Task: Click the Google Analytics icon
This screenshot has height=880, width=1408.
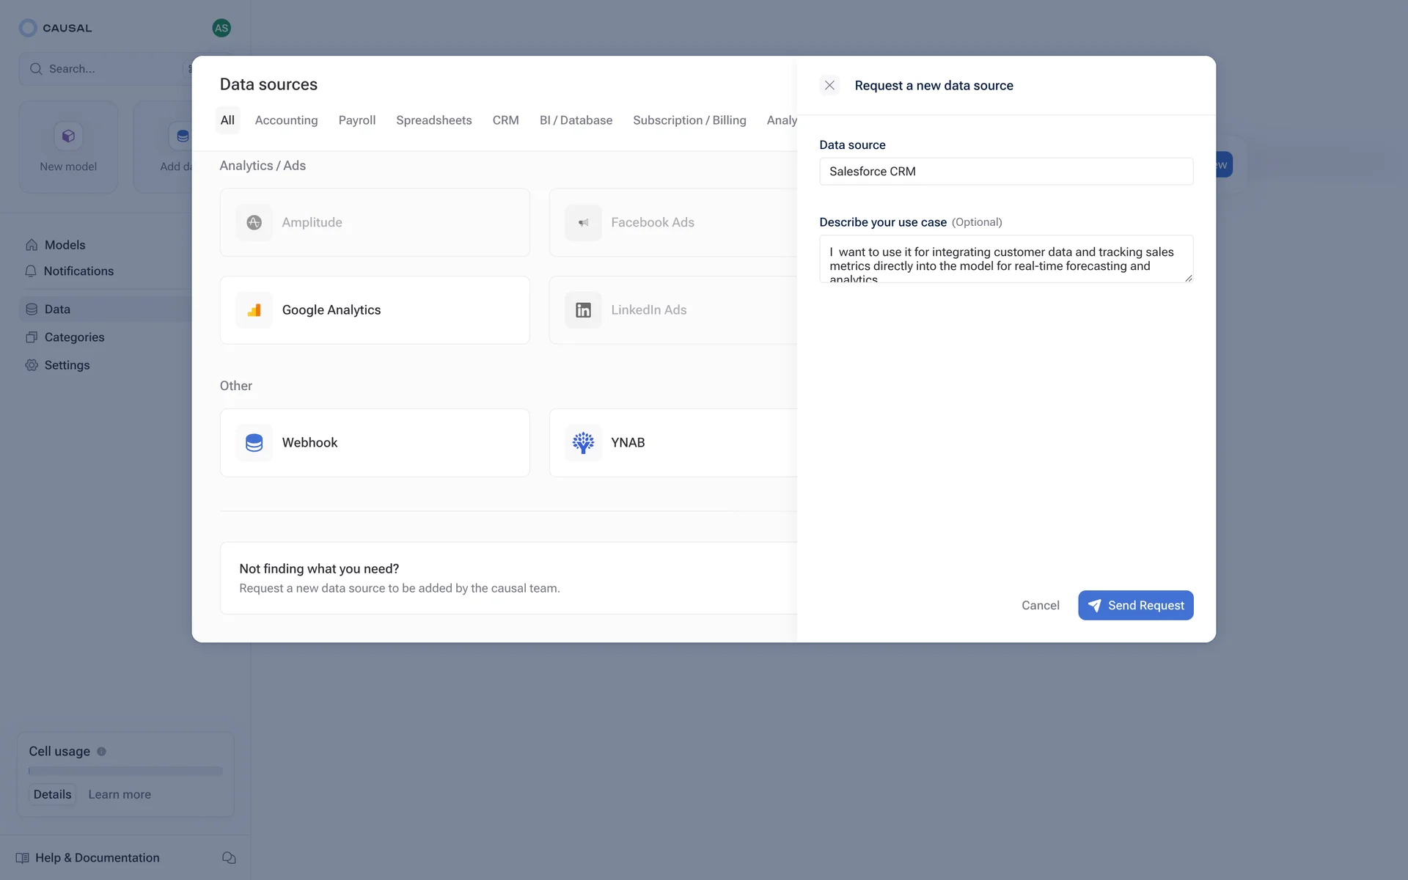Action: tap(254, 310)
